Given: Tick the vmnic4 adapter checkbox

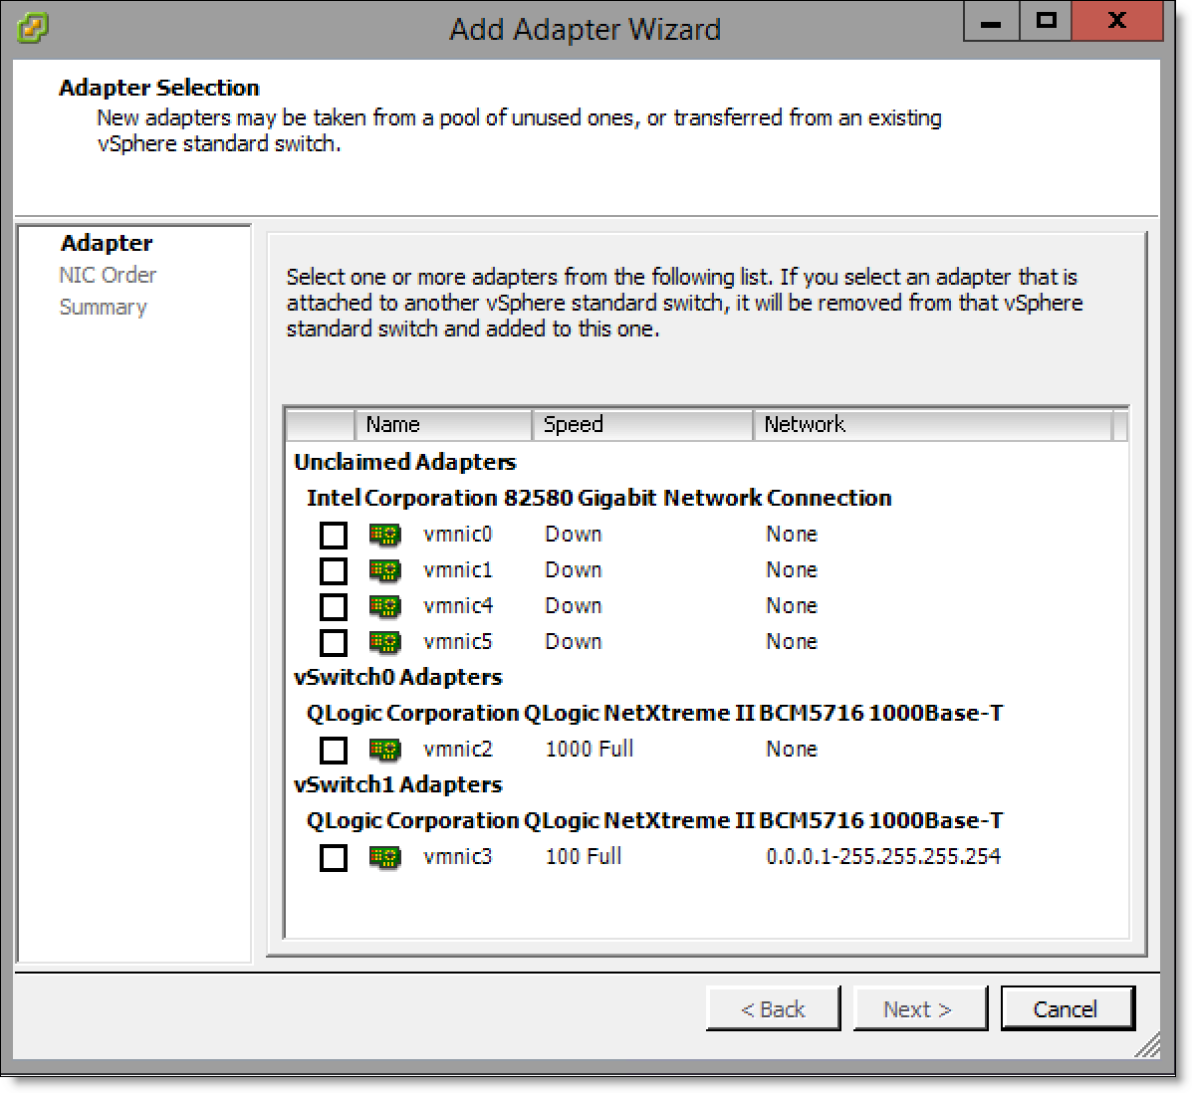Looking at the screenshot, I should (334, 607).
